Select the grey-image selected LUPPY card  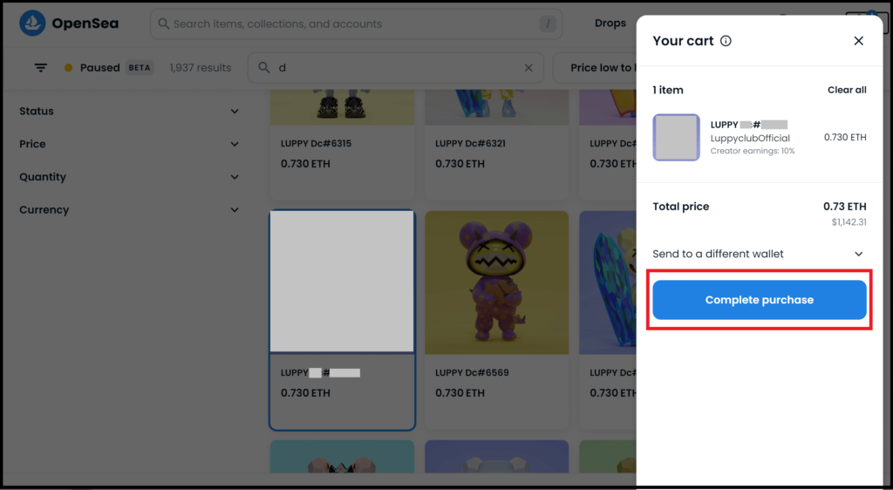click(342, 320)
